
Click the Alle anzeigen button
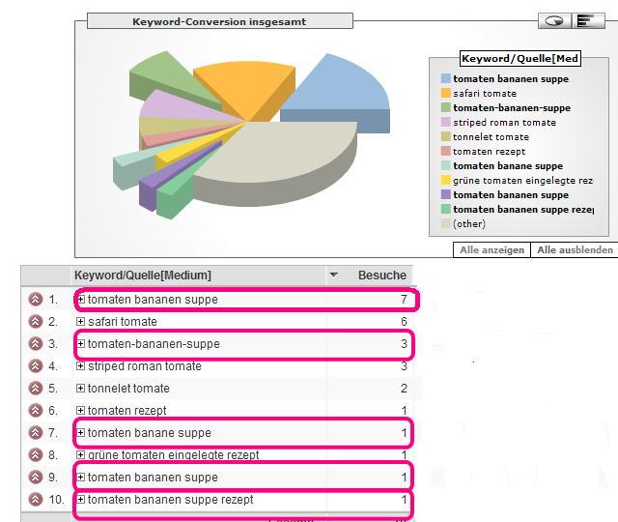(x=492, y=249)
